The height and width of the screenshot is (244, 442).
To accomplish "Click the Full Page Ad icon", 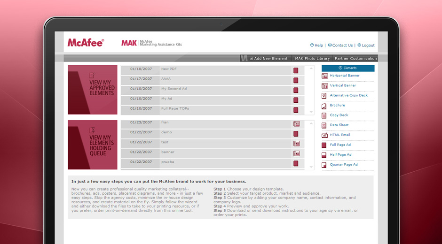I will tap(324, 145).
